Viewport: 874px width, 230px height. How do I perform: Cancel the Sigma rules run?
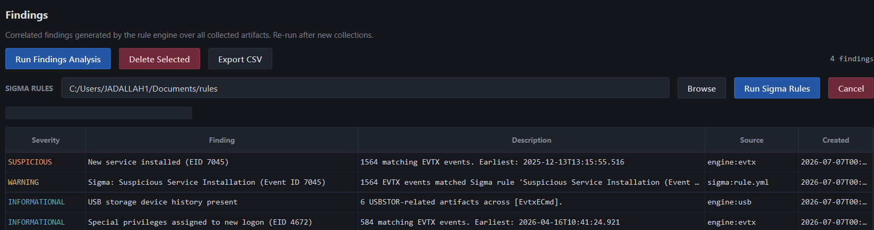[851, 88]
